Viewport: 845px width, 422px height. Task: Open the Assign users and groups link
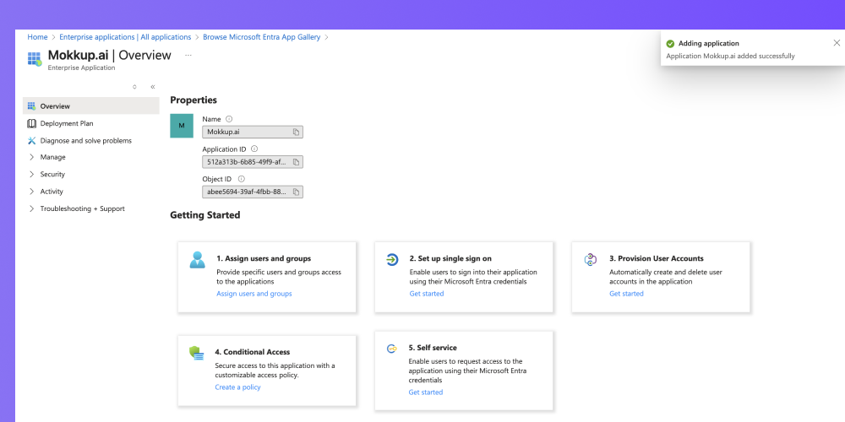253,294
